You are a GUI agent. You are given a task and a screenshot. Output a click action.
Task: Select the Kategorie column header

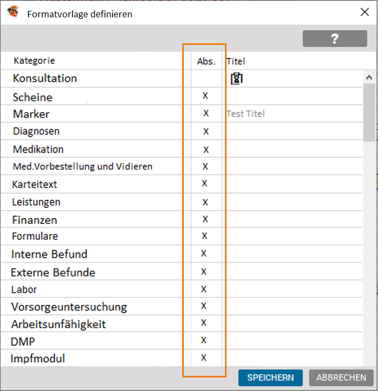pyautogui.click(x=34, y=61)
